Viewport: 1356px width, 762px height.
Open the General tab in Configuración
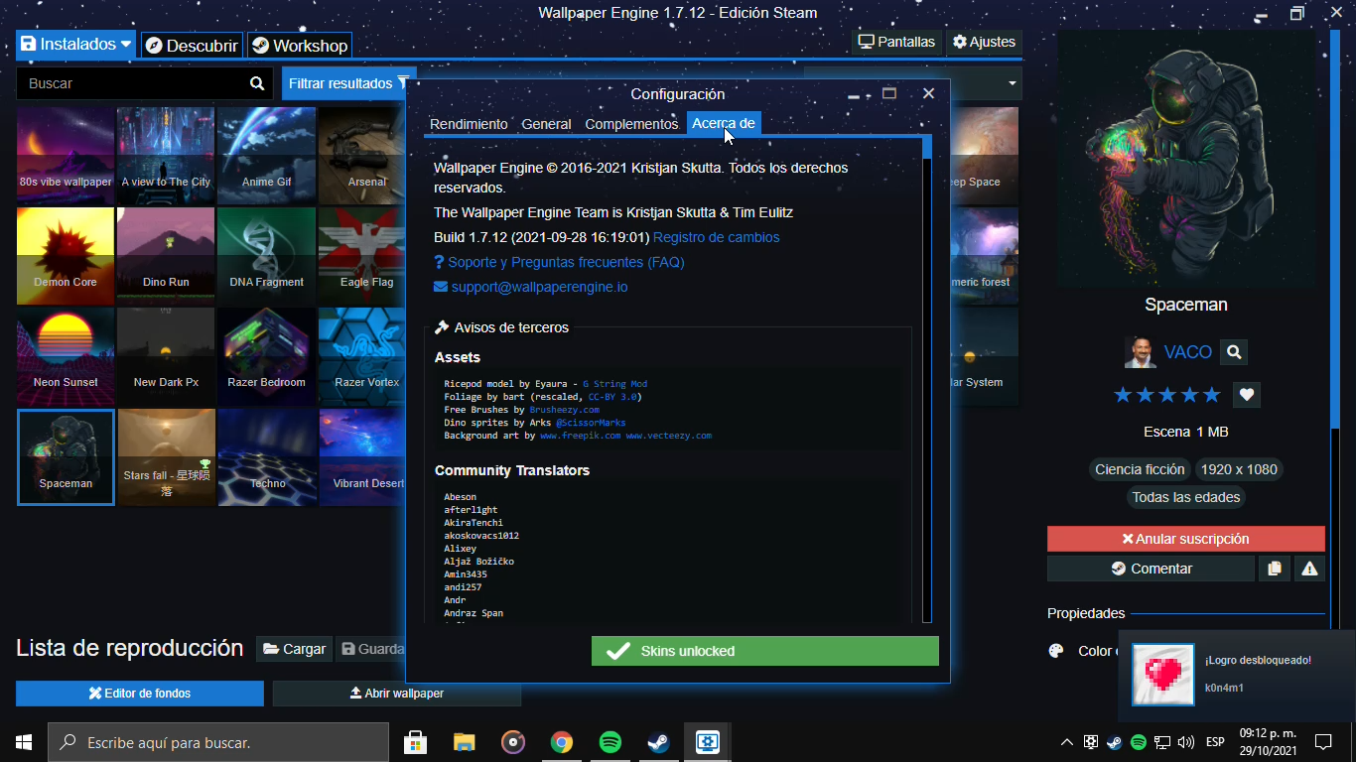click(x=546, y=124)
